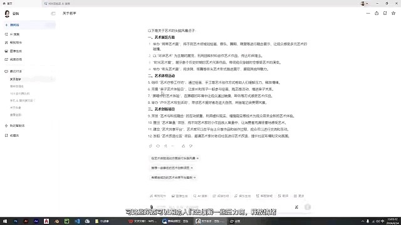The height and width of the screenshot is (225, 401).
Task: Collapse the sidebar with the panel icon
Action: 53,14
